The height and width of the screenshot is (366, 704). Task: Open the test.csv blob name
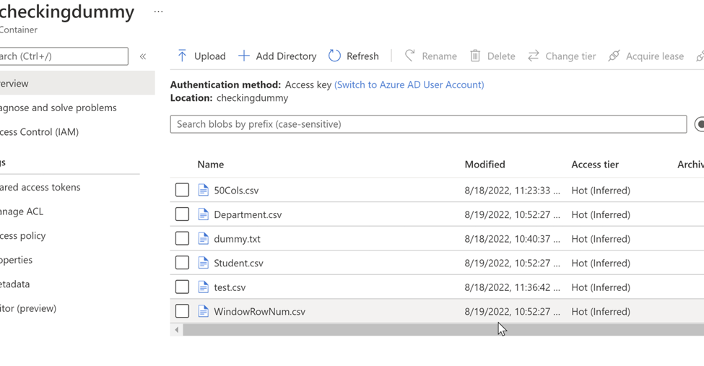coord(230,287)
